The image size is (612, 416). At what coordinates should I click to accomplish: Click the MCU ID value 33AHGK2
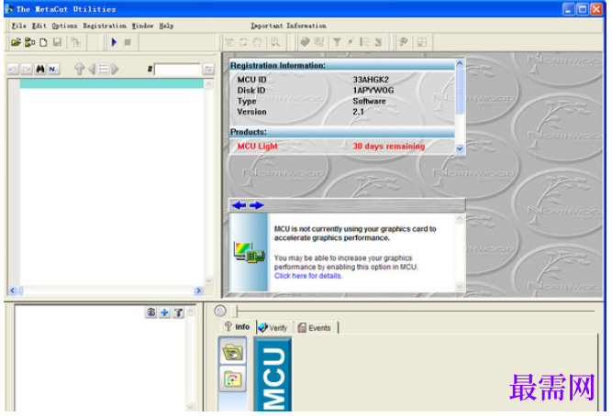[372, 80]
